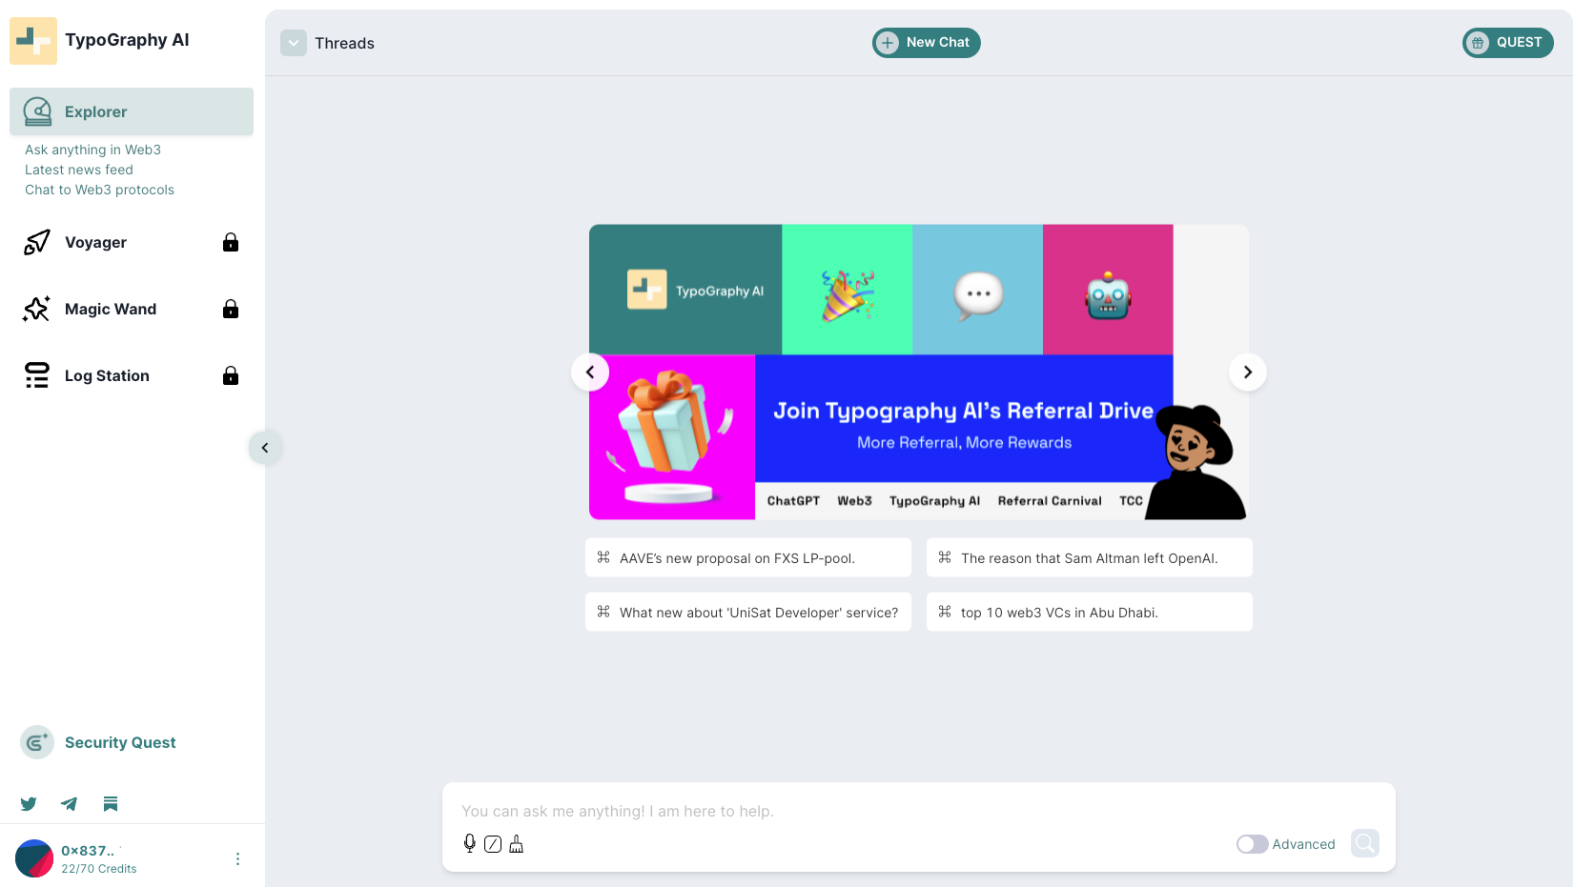Click the lock icon beside Log Station
The image size is (1574, 887).
[231, 375]
